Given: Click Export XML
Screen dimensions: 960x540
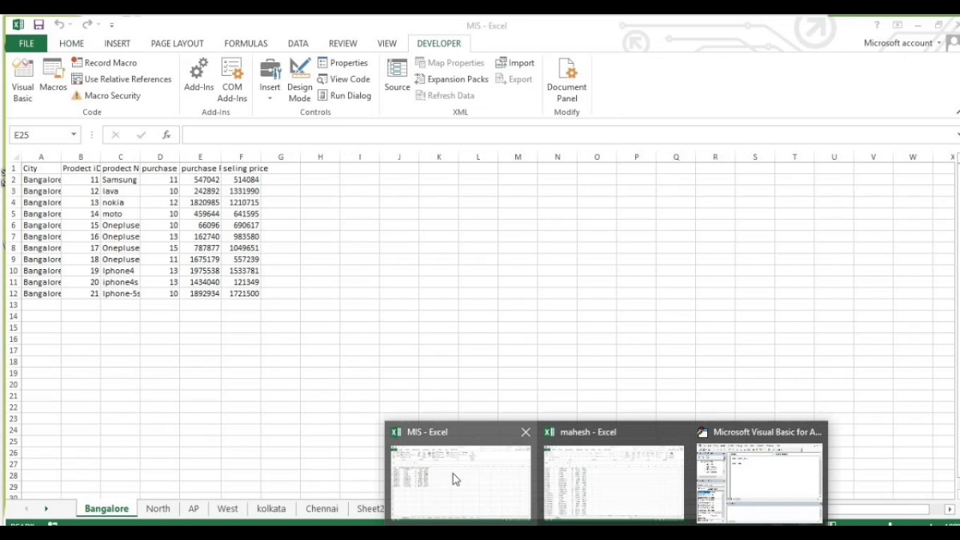Looking at the screenshot, I should click(514, 79).
